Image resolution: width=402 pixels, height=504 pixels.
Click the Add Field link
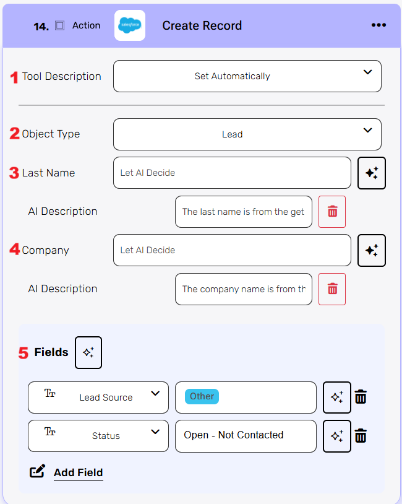78,472
